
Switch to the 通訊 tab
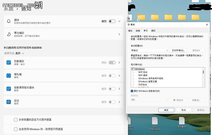(x=153, y=31)
